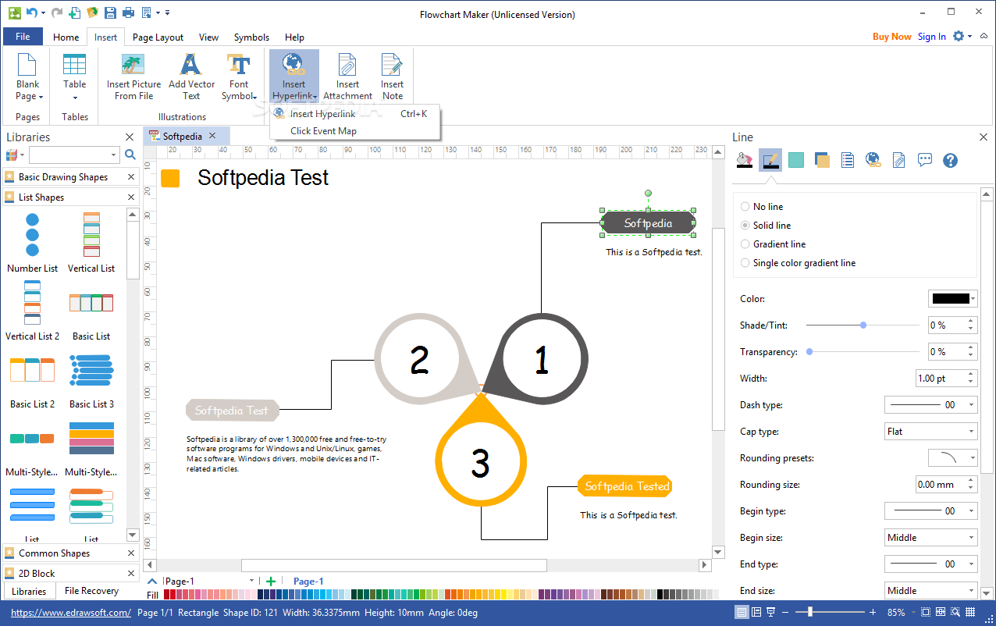The height and width of the screenshot is (626, 996).
Task: Open the File menu tab
Action: tap(23, 37)
